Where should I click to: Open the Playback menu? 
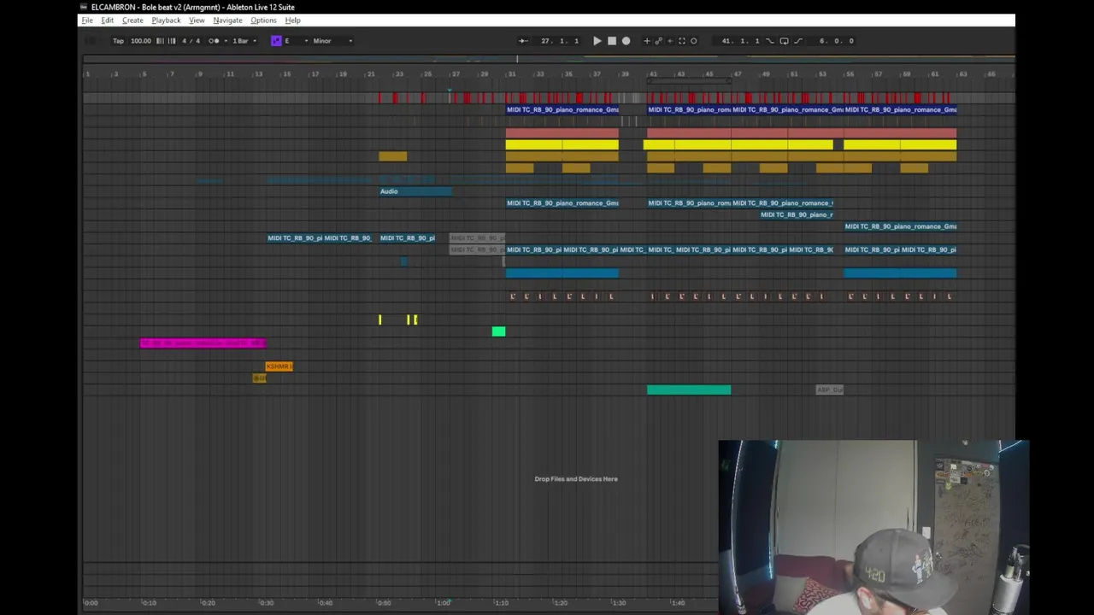(x=166, y=20)
